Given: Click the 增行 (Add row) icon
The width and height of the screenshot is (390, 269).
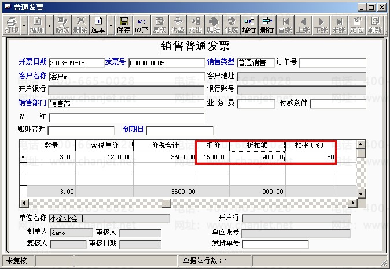Looking at the screenshot, I should point(249,25).
